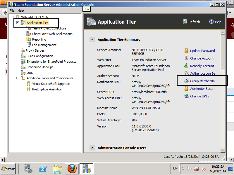The width and height of the screenshot is (234, 175).
Task: Click the volume icon in system tray
Action: point(203,169)
